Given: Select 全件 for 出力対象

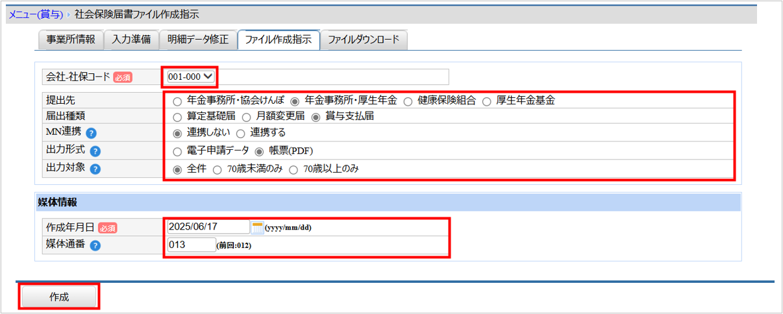Looking at the screenshot, I should (177, 169).
